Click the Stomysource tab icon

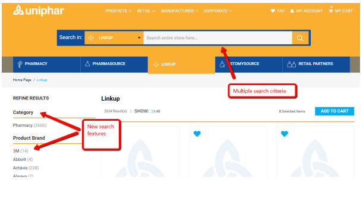pos(222,64)
